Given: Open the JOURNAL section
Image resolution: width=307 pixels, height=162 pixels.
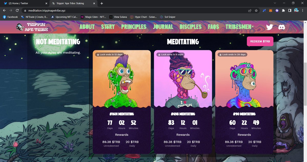Looking at the screenshot, I should [163, 27].
